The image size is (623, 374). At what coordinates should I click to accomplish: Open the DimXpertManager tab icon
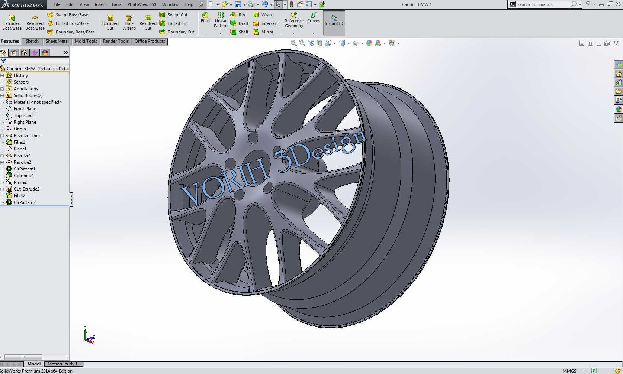(x=35, y=53)
